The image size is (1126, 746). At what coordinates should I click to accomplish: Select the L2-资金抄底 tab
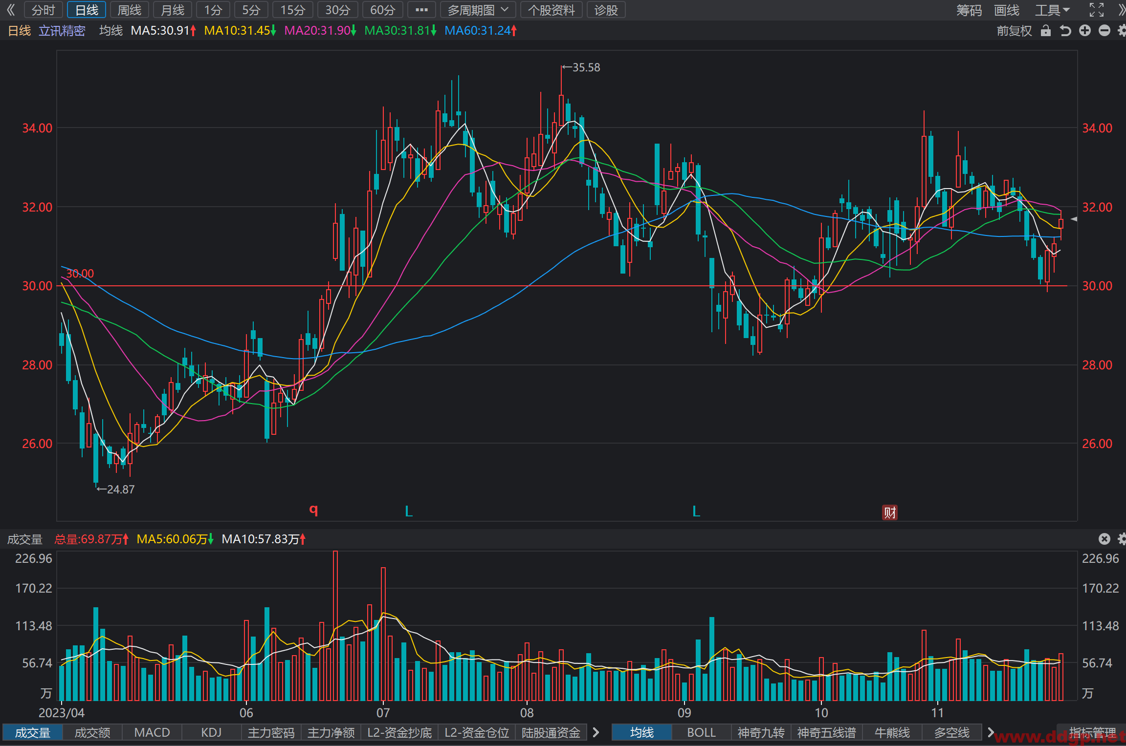click(x=399, y=732)
